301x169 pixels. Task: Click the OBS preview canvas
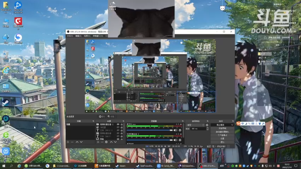150,76
